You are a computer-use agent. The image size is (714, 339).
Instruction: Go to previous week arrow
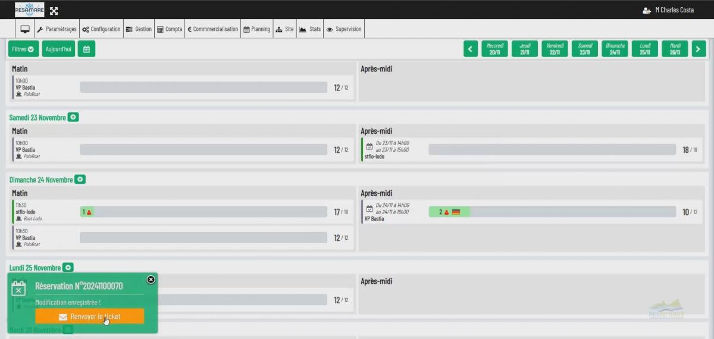(x=471, y=49)
